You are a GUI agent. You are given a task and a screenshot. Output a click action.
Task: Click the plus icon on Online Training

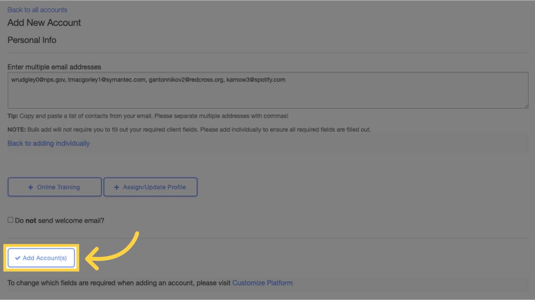[31, 187]
